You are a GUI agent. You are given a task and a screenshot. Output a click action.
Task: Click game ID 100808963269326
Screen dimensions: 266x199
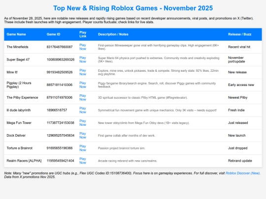click(x=61, y=59)
